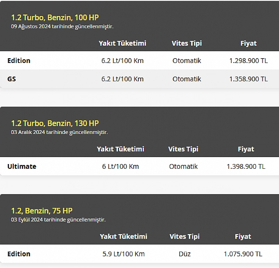Select the Edition row under 100 HP
The width and height of the screenshot is (279, 268).
(x=139, y=61)
